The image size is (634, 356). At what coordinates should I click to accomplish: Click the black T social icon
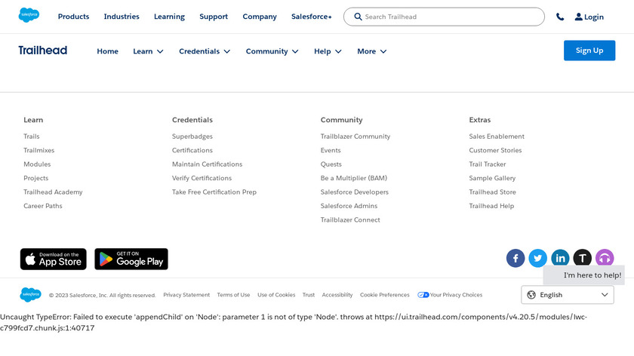[582, 258]
